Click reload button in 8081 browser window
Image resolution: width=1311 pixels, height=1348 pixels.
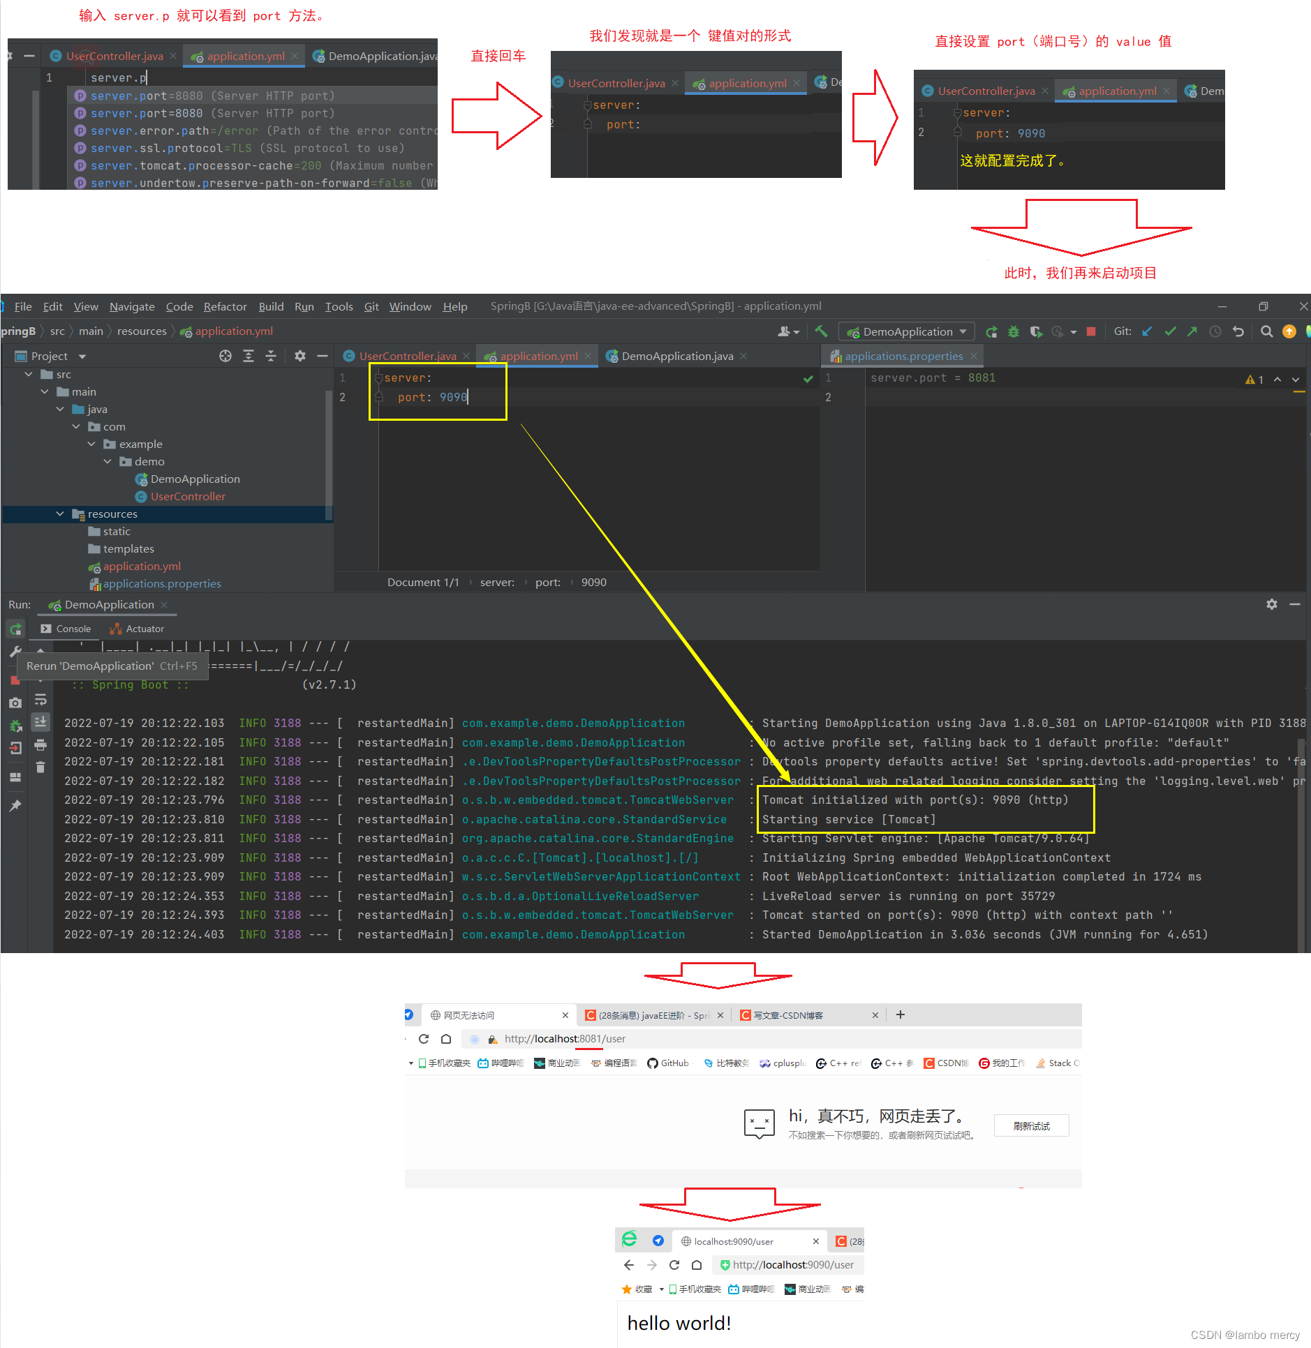[x=424, y=1039]
